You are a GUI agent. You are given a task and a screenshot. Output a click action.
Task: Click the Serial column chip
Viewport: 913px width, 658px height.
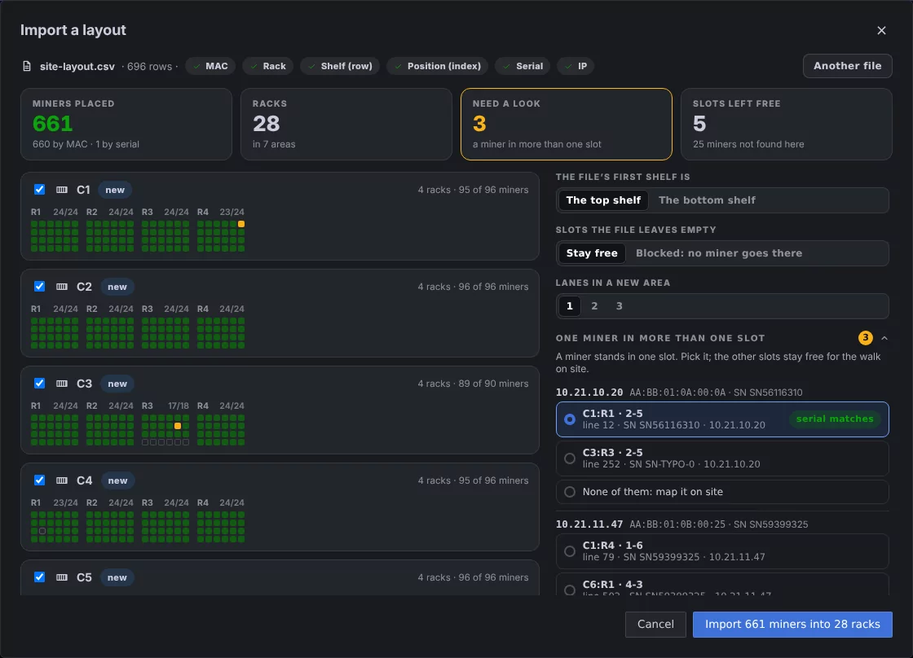pyautogui.click(x=523, y=66)
